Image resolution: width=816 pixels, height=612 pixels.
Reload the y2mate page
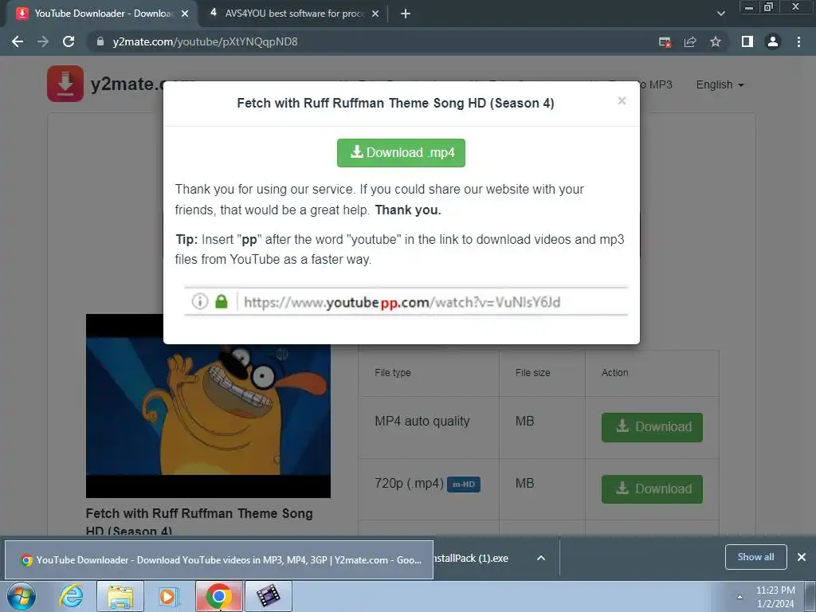click(69, 41)
